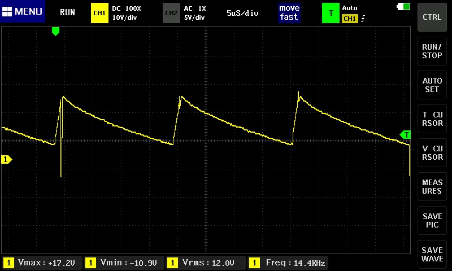
Task: Click the battery status icon
Action: (x=404, y=6)
